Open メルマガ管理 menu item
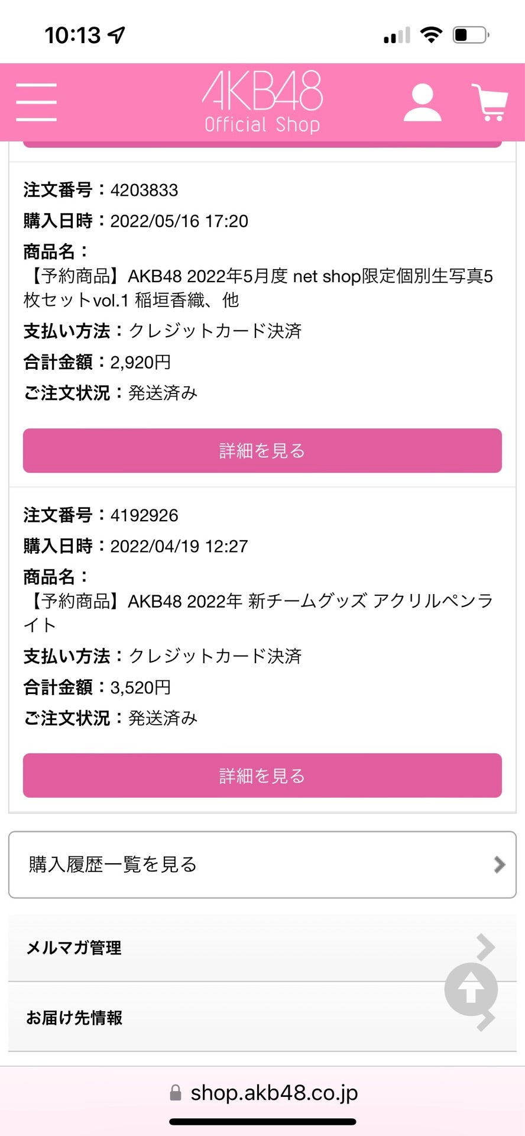The image size is (525, 1136). [74, 948]
